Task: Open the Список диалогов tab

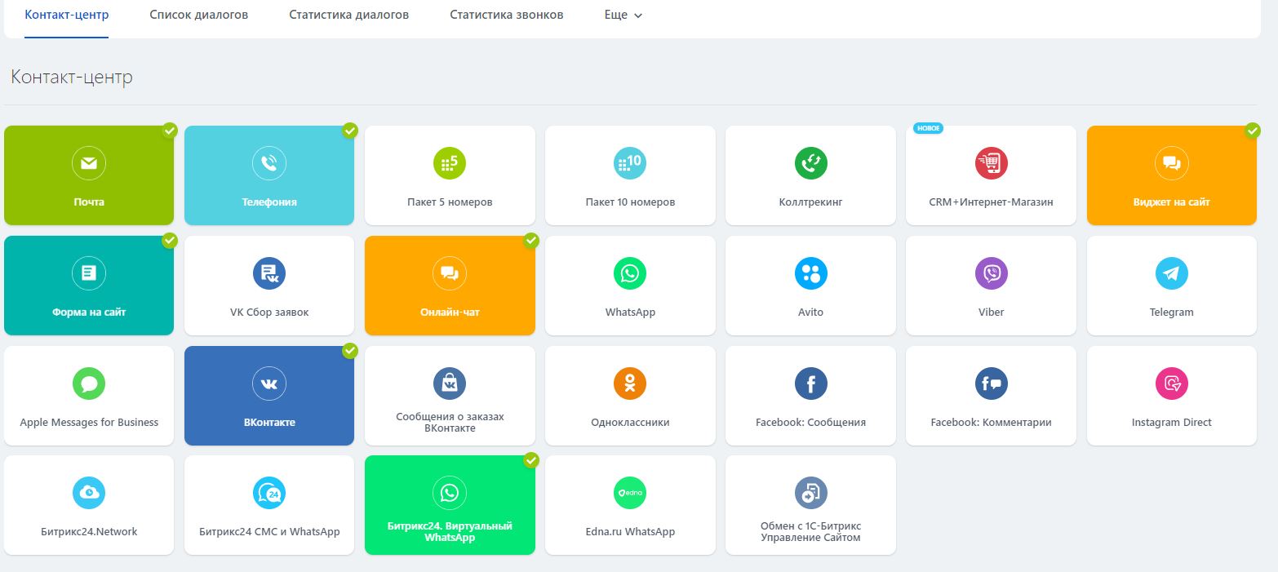Action: pos(199,15)
